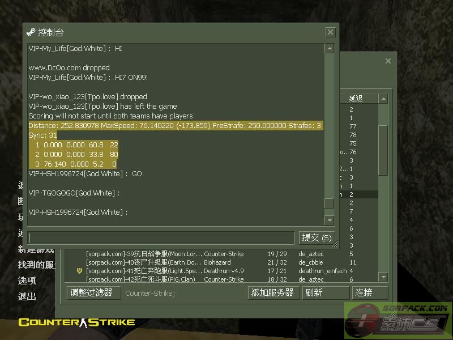
Task: Click the secure shield icon on Deathrun server
Action: (80, 271)
